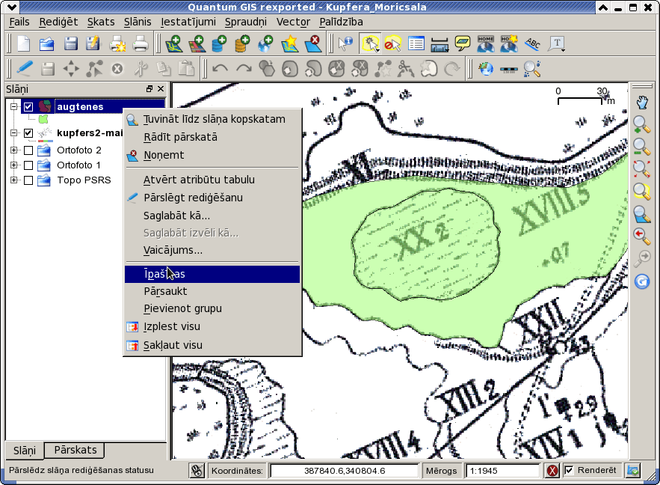Uncheck the augtenes layer visibility
Image resolution: width=660 pixels, height=485 pixels.
28,106
